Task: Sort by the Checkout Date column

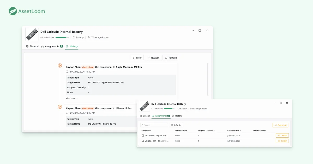Action: click(x=234, y=130)
